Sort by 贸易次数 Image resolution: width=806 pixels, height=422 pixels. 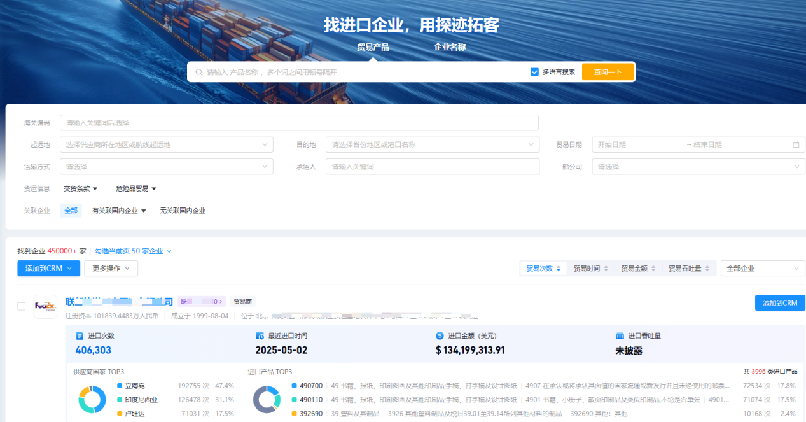pyautogui.click(x=543, y=269)
